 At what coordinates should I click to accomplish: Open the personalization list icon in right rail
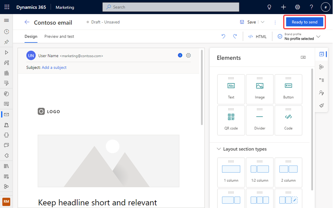coord(322,80)
